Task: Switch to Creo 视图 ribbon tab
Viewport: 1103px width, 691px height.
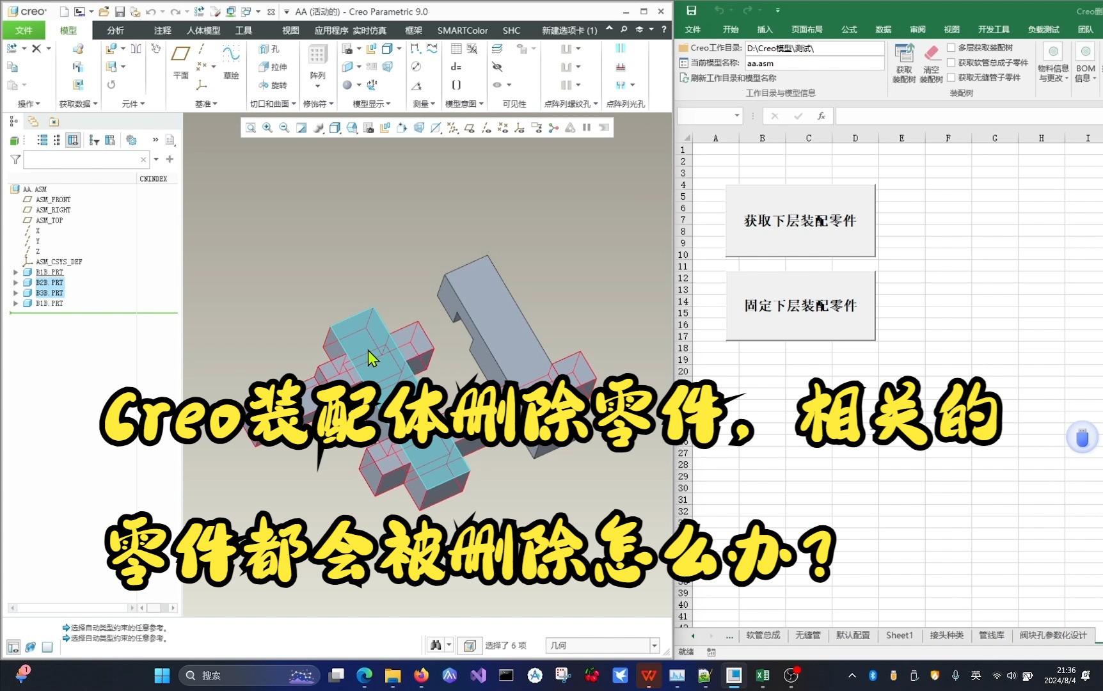Action: tap(290, 30)
